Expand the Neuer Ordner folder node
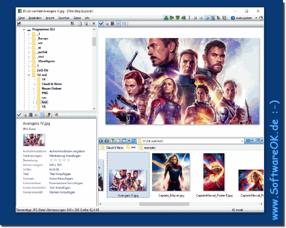The image size is (286, 228). click(x=33, y=88)
